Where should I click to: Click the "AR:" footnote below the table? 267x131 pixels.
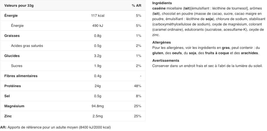3,127
